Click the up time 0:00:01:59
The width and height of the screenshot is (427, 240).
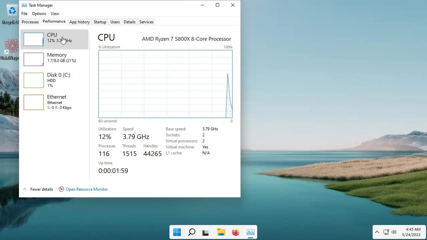point(113,171)
